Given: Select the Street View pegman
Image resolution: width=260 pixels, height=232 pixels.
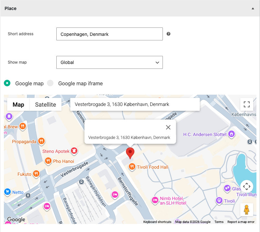Looking at the screenshot, I should [247, 210].
